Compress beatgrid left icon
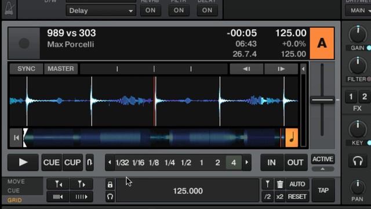The height and width of the screenshot is (209, 371). pyautogui.click(x=58, y=197)
